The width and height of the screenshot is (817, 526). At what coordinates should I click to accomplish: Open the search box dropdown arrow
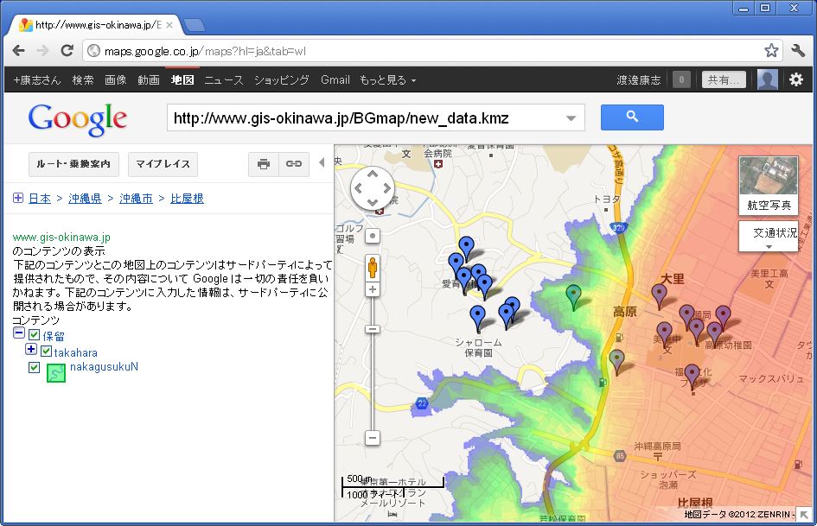click(571, 118)
